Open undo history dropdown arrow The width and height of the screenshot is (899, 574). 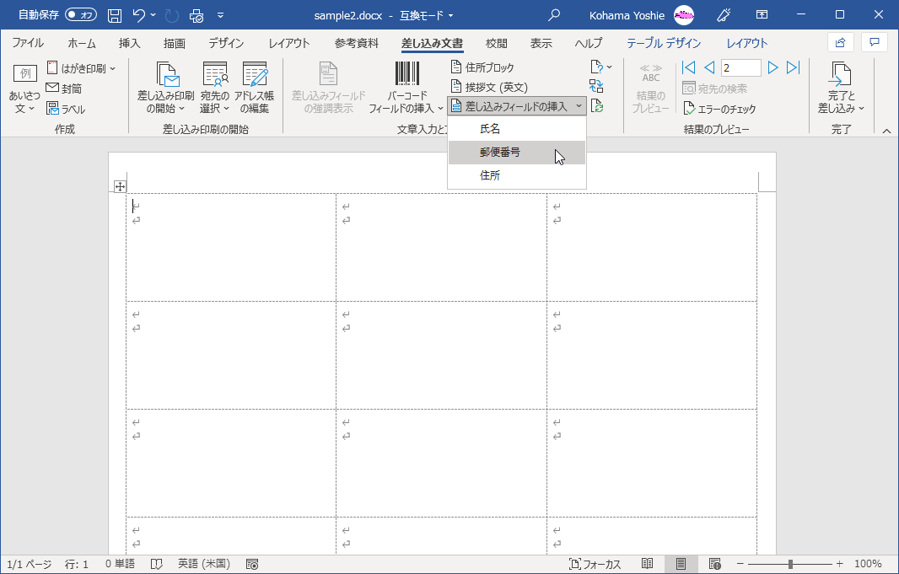(x=153, y=15)
